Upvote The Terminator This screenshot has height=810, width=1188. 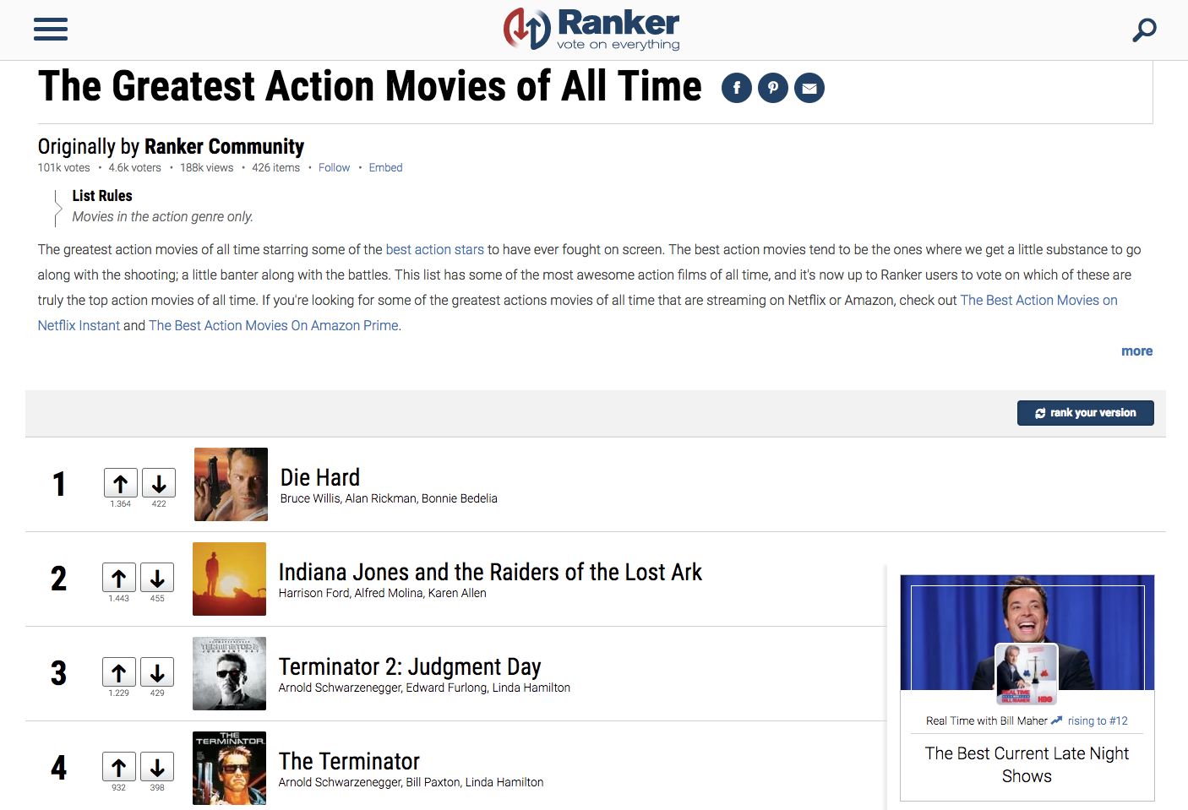[x=119, y=767]
